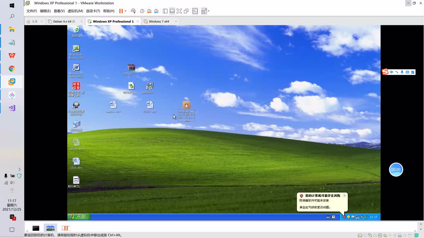Toggle the library sidebar panel
Screen dimensions: 424x238
[x=165, y=11]
